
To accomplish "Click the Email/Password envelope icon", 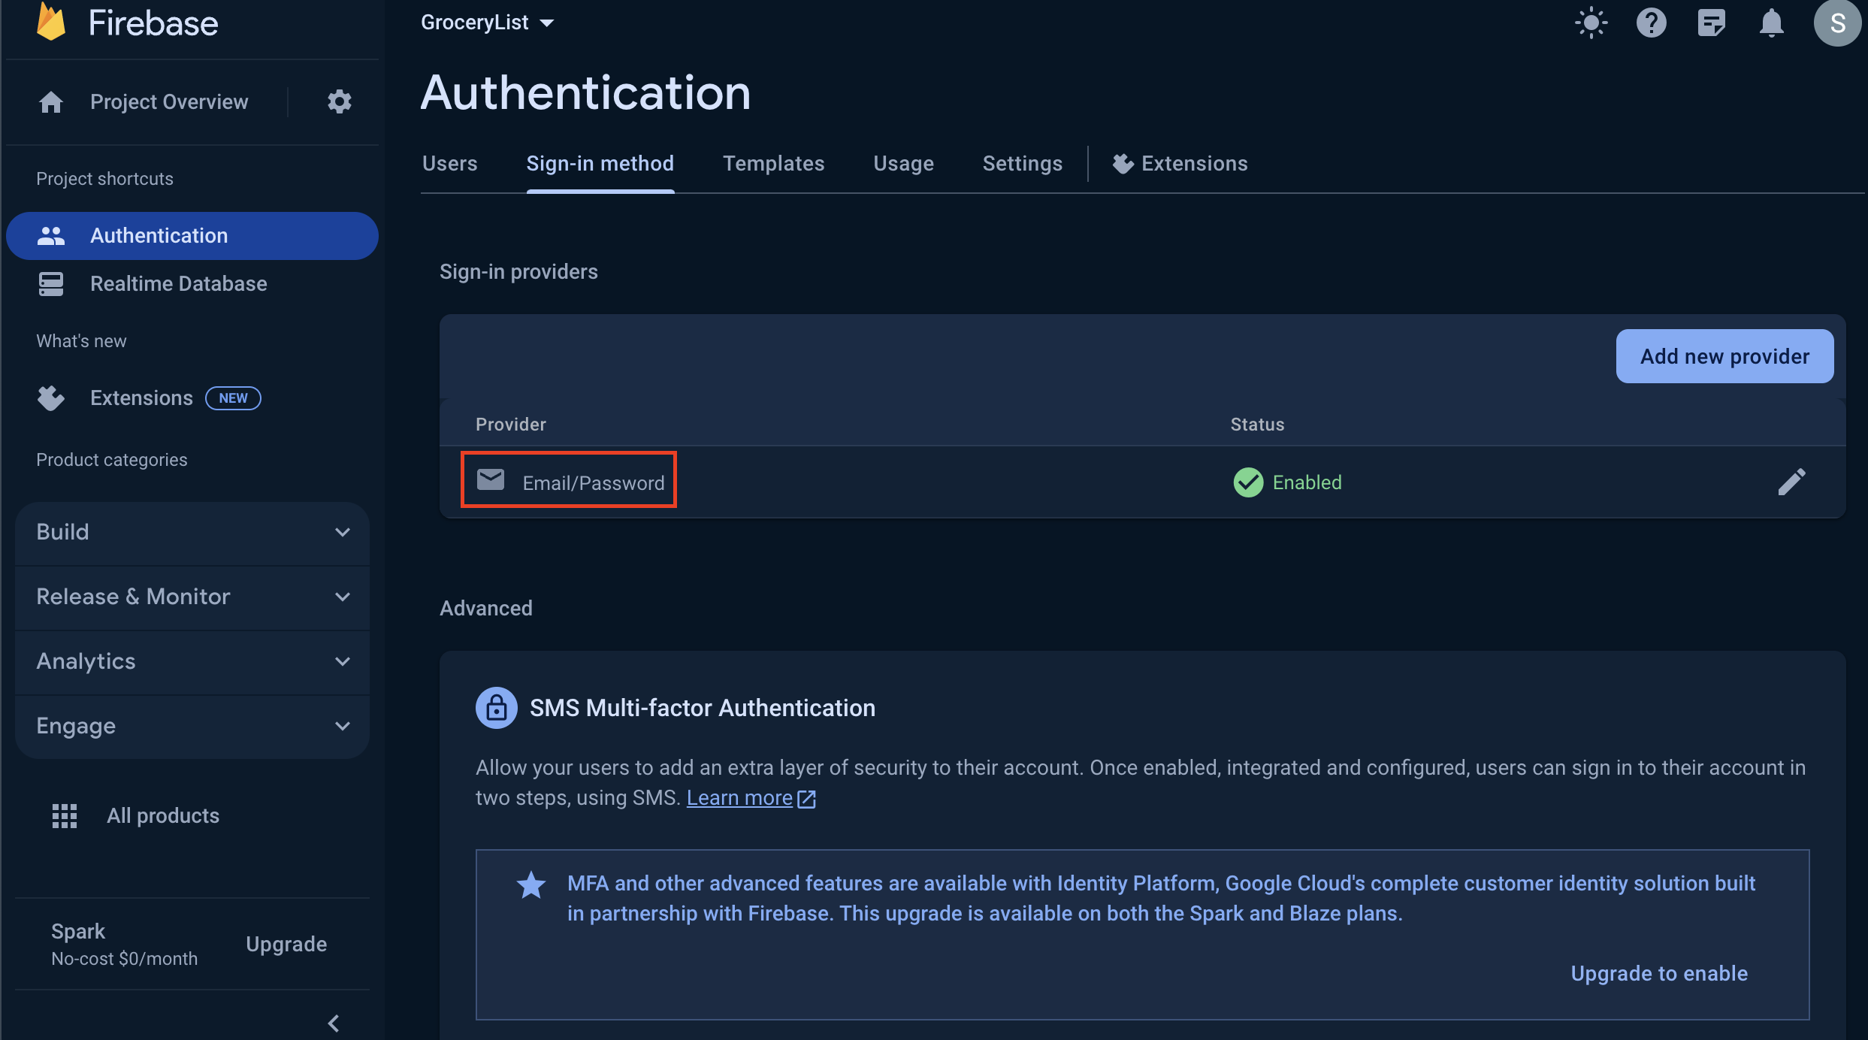I will tap(491, 479).
